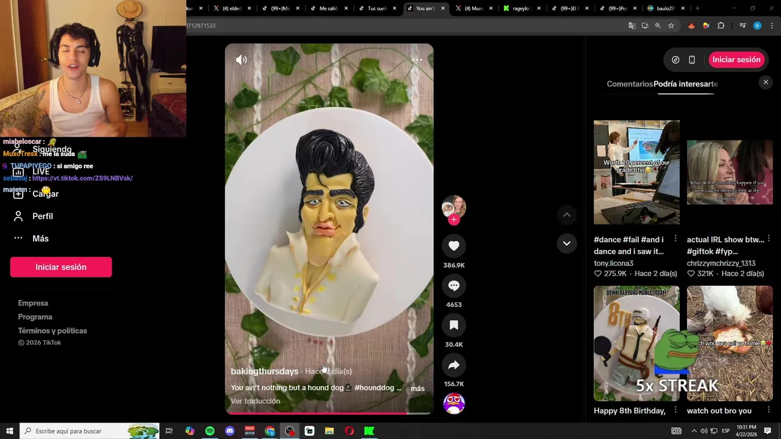The image size is (781, 439).
Task: Click the Windows search box
Action: coord(90,431)
